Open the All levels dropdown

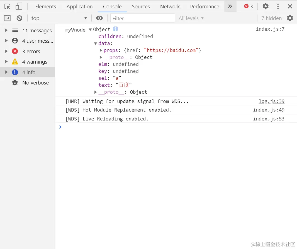pyautogui.click(x=191, y=18)
